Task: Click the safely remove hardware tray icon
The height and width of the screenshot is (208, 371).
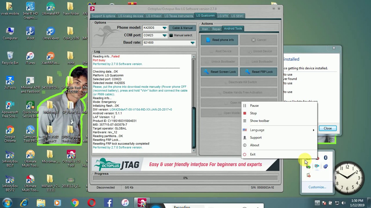Action: coord(308,167)
